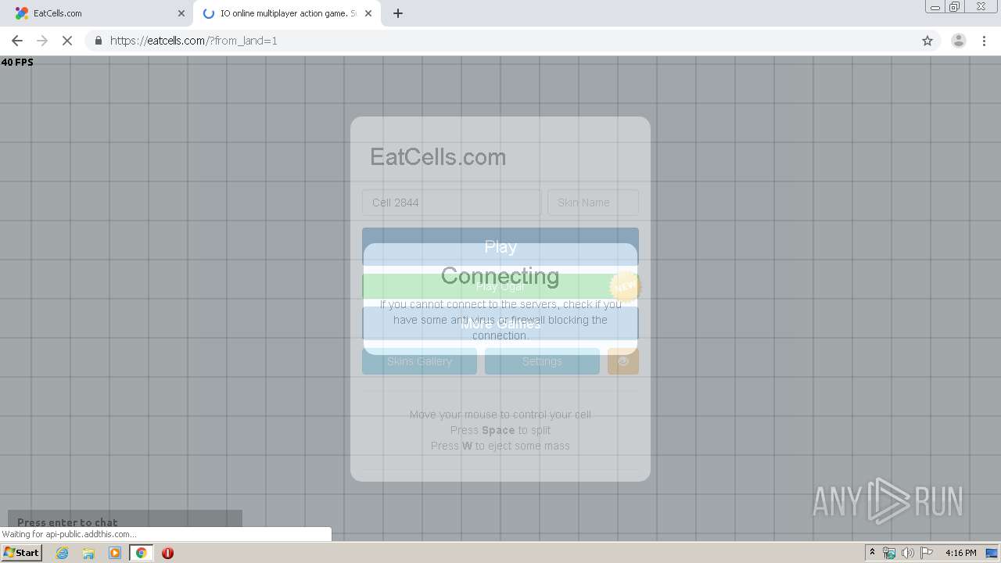This screenshot has height=563, width=1001.
Task: Open the Action Center flag icon
Action: pyautogui.click(x=927, y=553)
